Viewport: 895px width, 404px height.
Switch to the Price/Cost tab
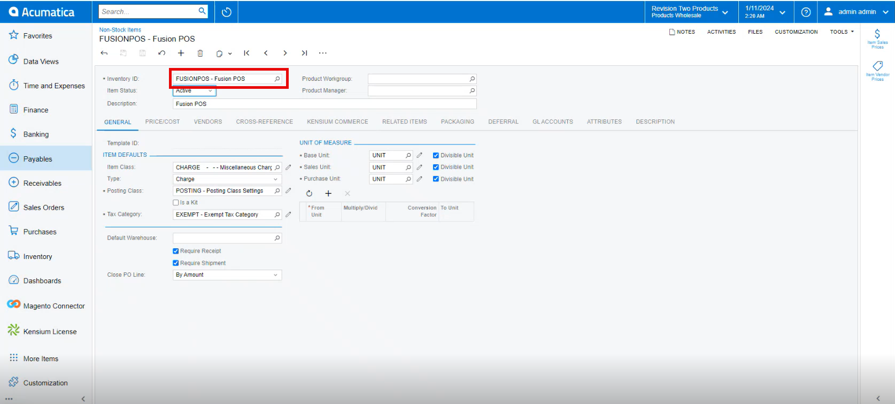point(163,122)
